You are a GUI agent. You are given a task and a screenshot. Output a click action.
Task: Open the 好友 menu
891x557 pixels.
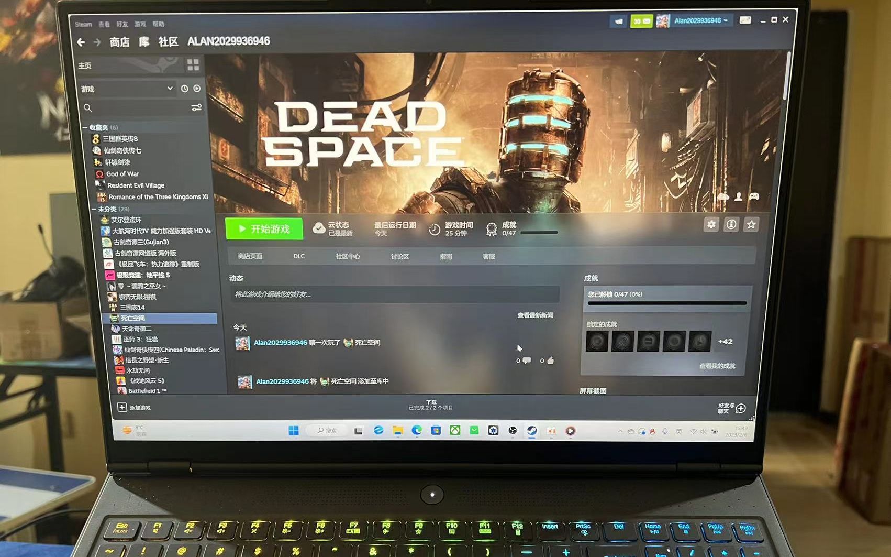click(x=122, y=24)
